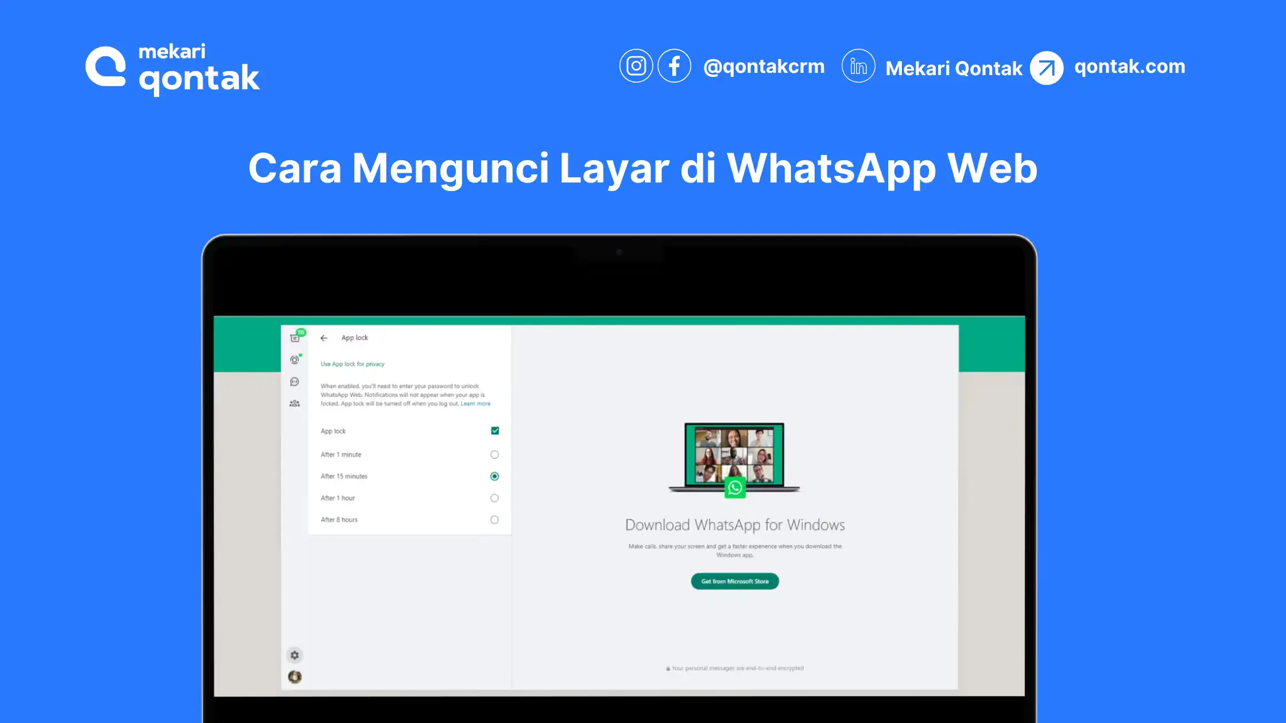Click 'Cara Mengunci Layar di WhatsApp Web' title

click(643, 169)
